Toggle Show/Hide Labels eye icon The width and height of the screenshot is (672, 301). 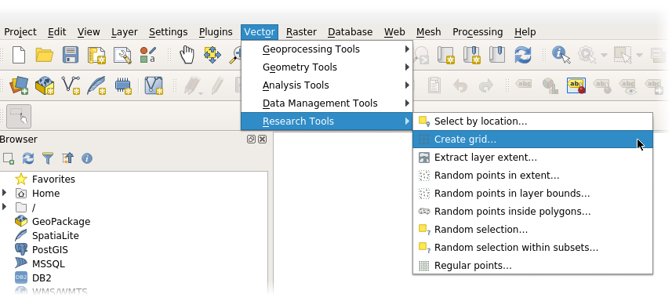click(628, 85)
